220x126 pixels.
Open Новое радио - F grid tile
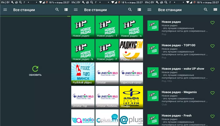[107, 50]
